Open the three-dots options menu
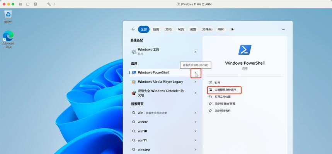Image resolution: width=332 pixels, height=154 pixels. click(284, 29)
